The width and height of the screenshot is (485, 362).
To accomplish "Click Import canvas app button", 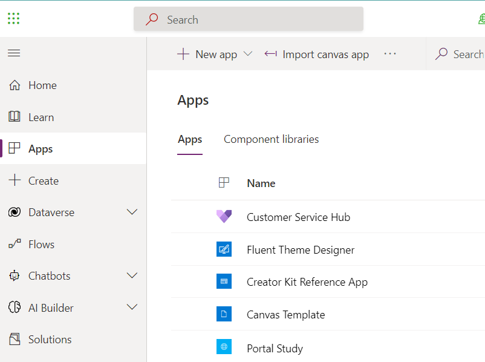I will pos(317,54).
